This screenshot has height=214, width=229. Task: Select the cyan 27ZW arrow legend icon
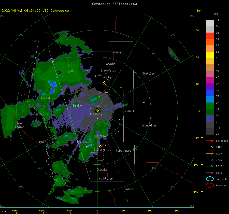[x=210, y=160]
